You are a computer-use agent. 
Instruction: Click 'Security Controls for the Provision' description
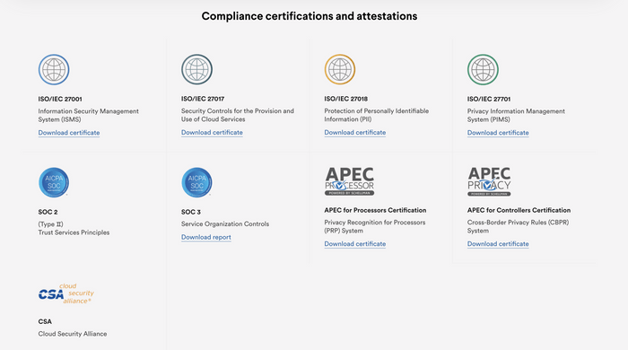point(238,115)
